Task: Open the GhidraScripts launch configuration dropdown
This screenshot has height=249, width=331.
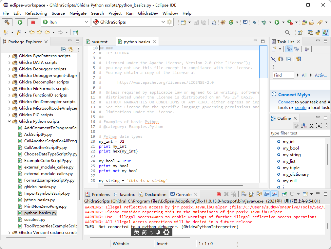Action: 163,22
